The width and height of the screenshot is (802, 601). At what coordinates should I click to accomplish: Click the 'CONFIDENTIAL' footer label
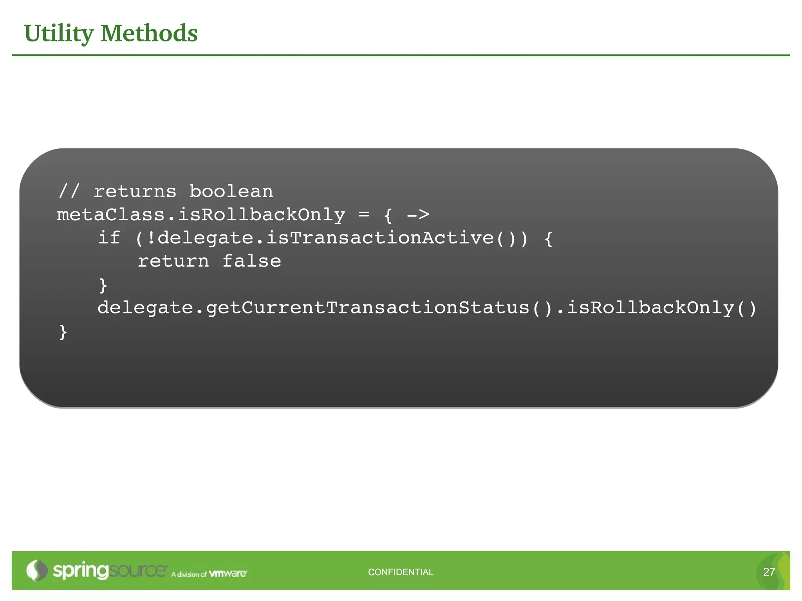click(401, 572)
